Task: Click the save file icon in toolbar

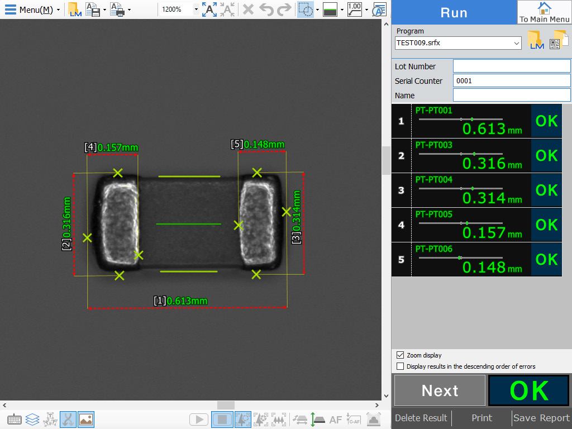Action: [x=93, y=9]
